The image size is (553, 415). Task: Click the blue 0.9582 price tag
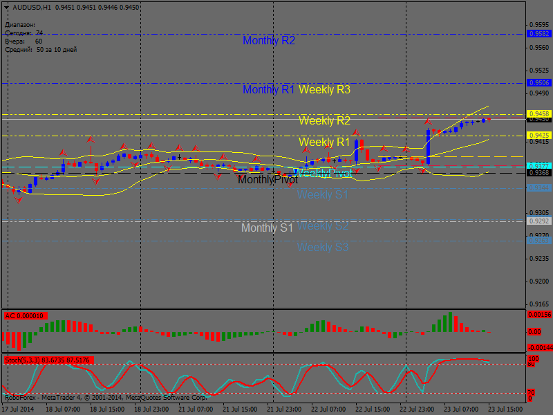point(538,33)
